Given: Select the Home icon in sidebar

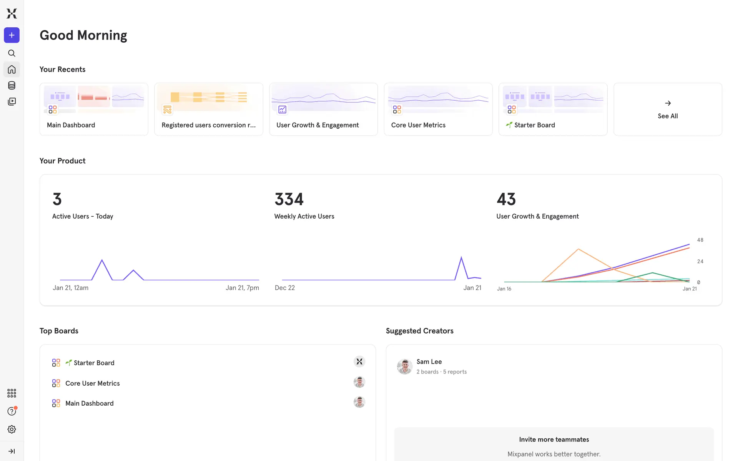Looking at the screenshot, I should pos(12,70).
